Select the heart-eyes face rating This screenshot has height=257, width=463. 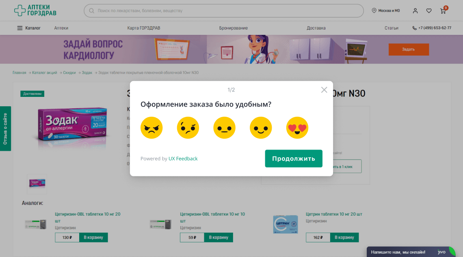[297, 128]
